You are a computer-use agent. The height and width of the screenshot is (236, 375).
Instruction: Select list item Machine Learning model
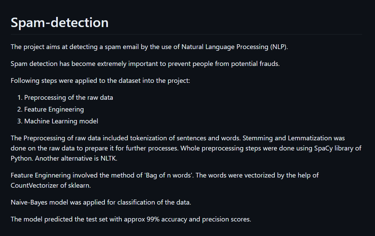point(61,121)
